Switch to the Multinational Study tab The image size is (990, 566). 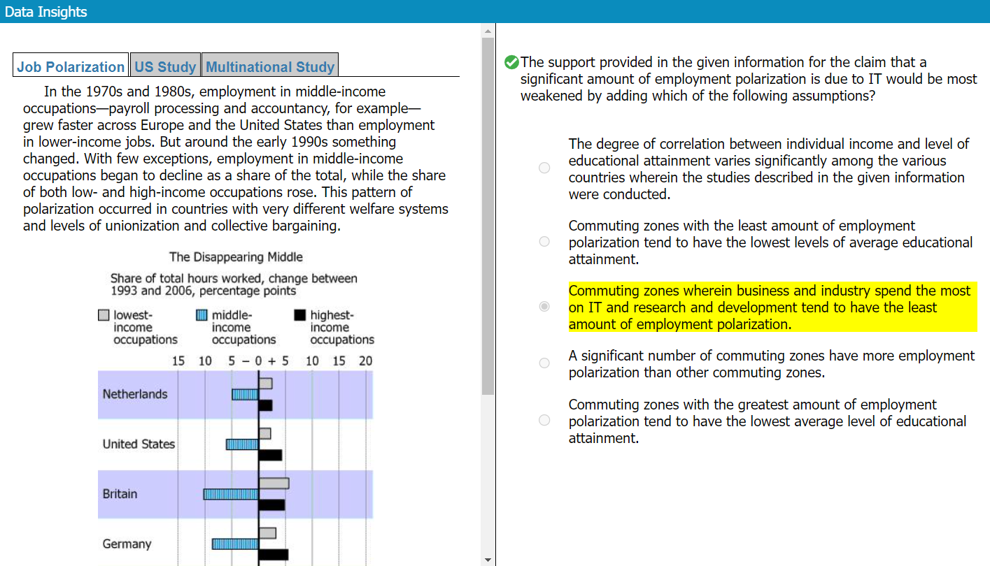(x=270, y=67)
